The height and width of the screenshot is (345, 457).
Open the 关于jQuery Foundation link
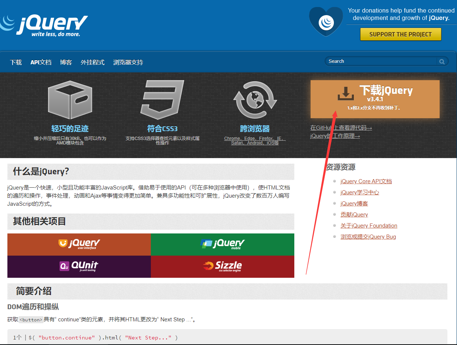click(369, 226)
